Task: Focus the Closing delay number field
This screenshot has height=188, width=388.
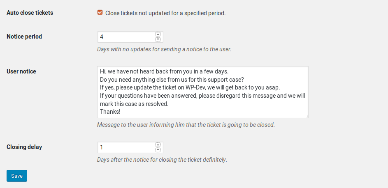Action: click(126, 147)
